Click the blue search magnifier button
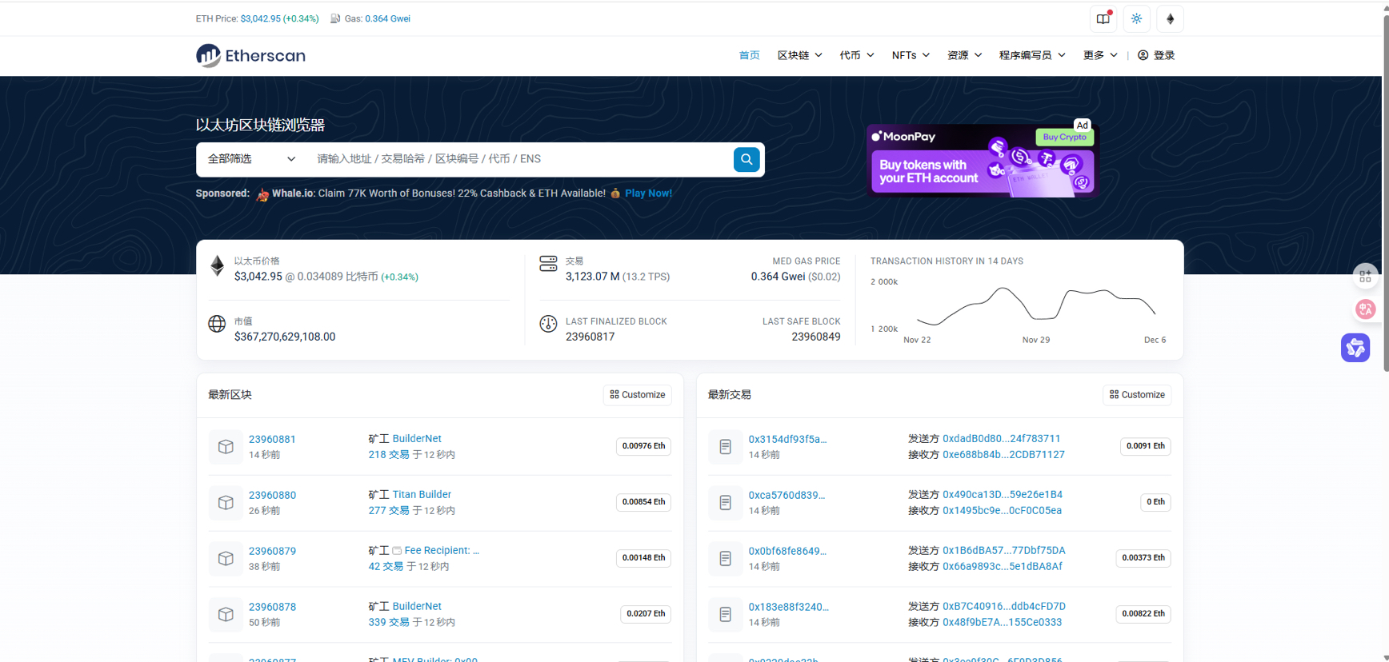The image size is (1389, 662). click(x=746, y=159)
